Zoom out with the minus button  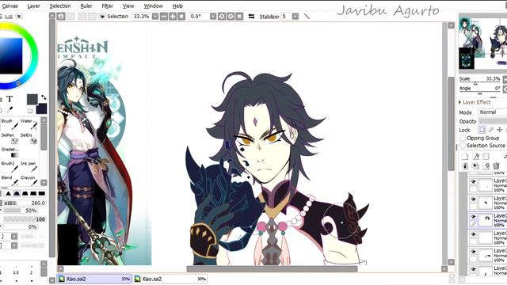coord(164,16)
